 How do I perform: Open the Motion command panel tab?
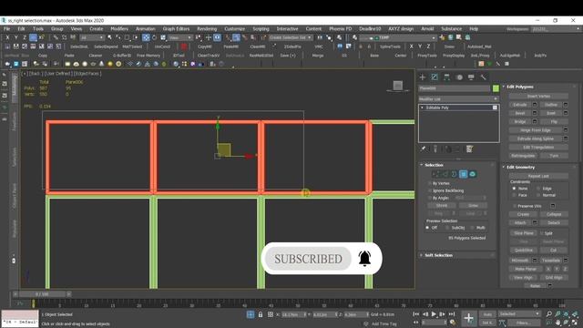459,77
